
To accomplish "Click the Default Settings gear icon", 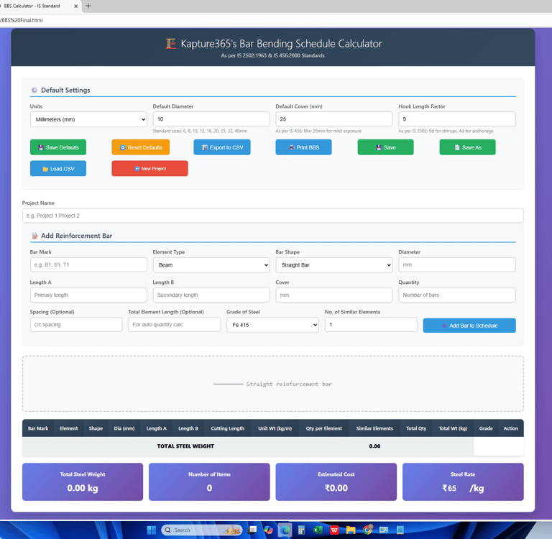I will (x=34, y=90).
